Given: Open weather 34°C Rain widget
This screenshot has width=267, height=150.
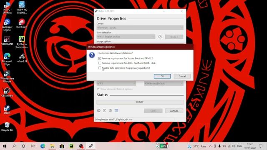Looking at the screenshot, I should pos(196,146).
